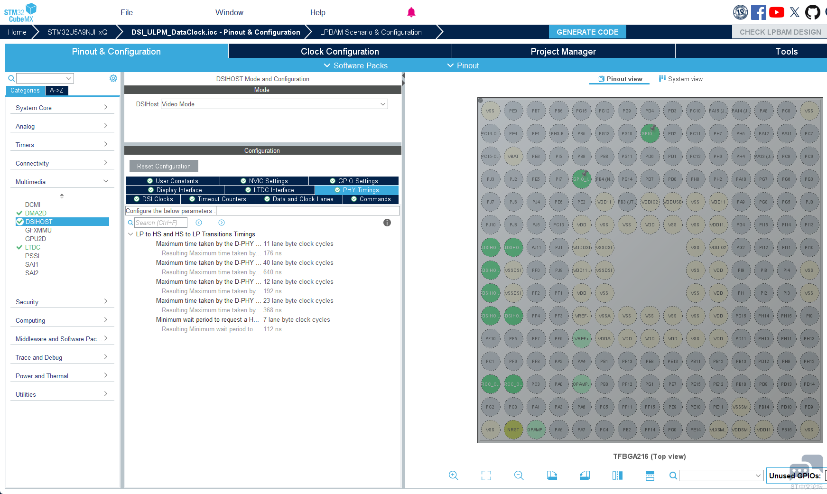Collapse the Multimedia category
The image size is (827, 494).
click(x=62, y=182)
